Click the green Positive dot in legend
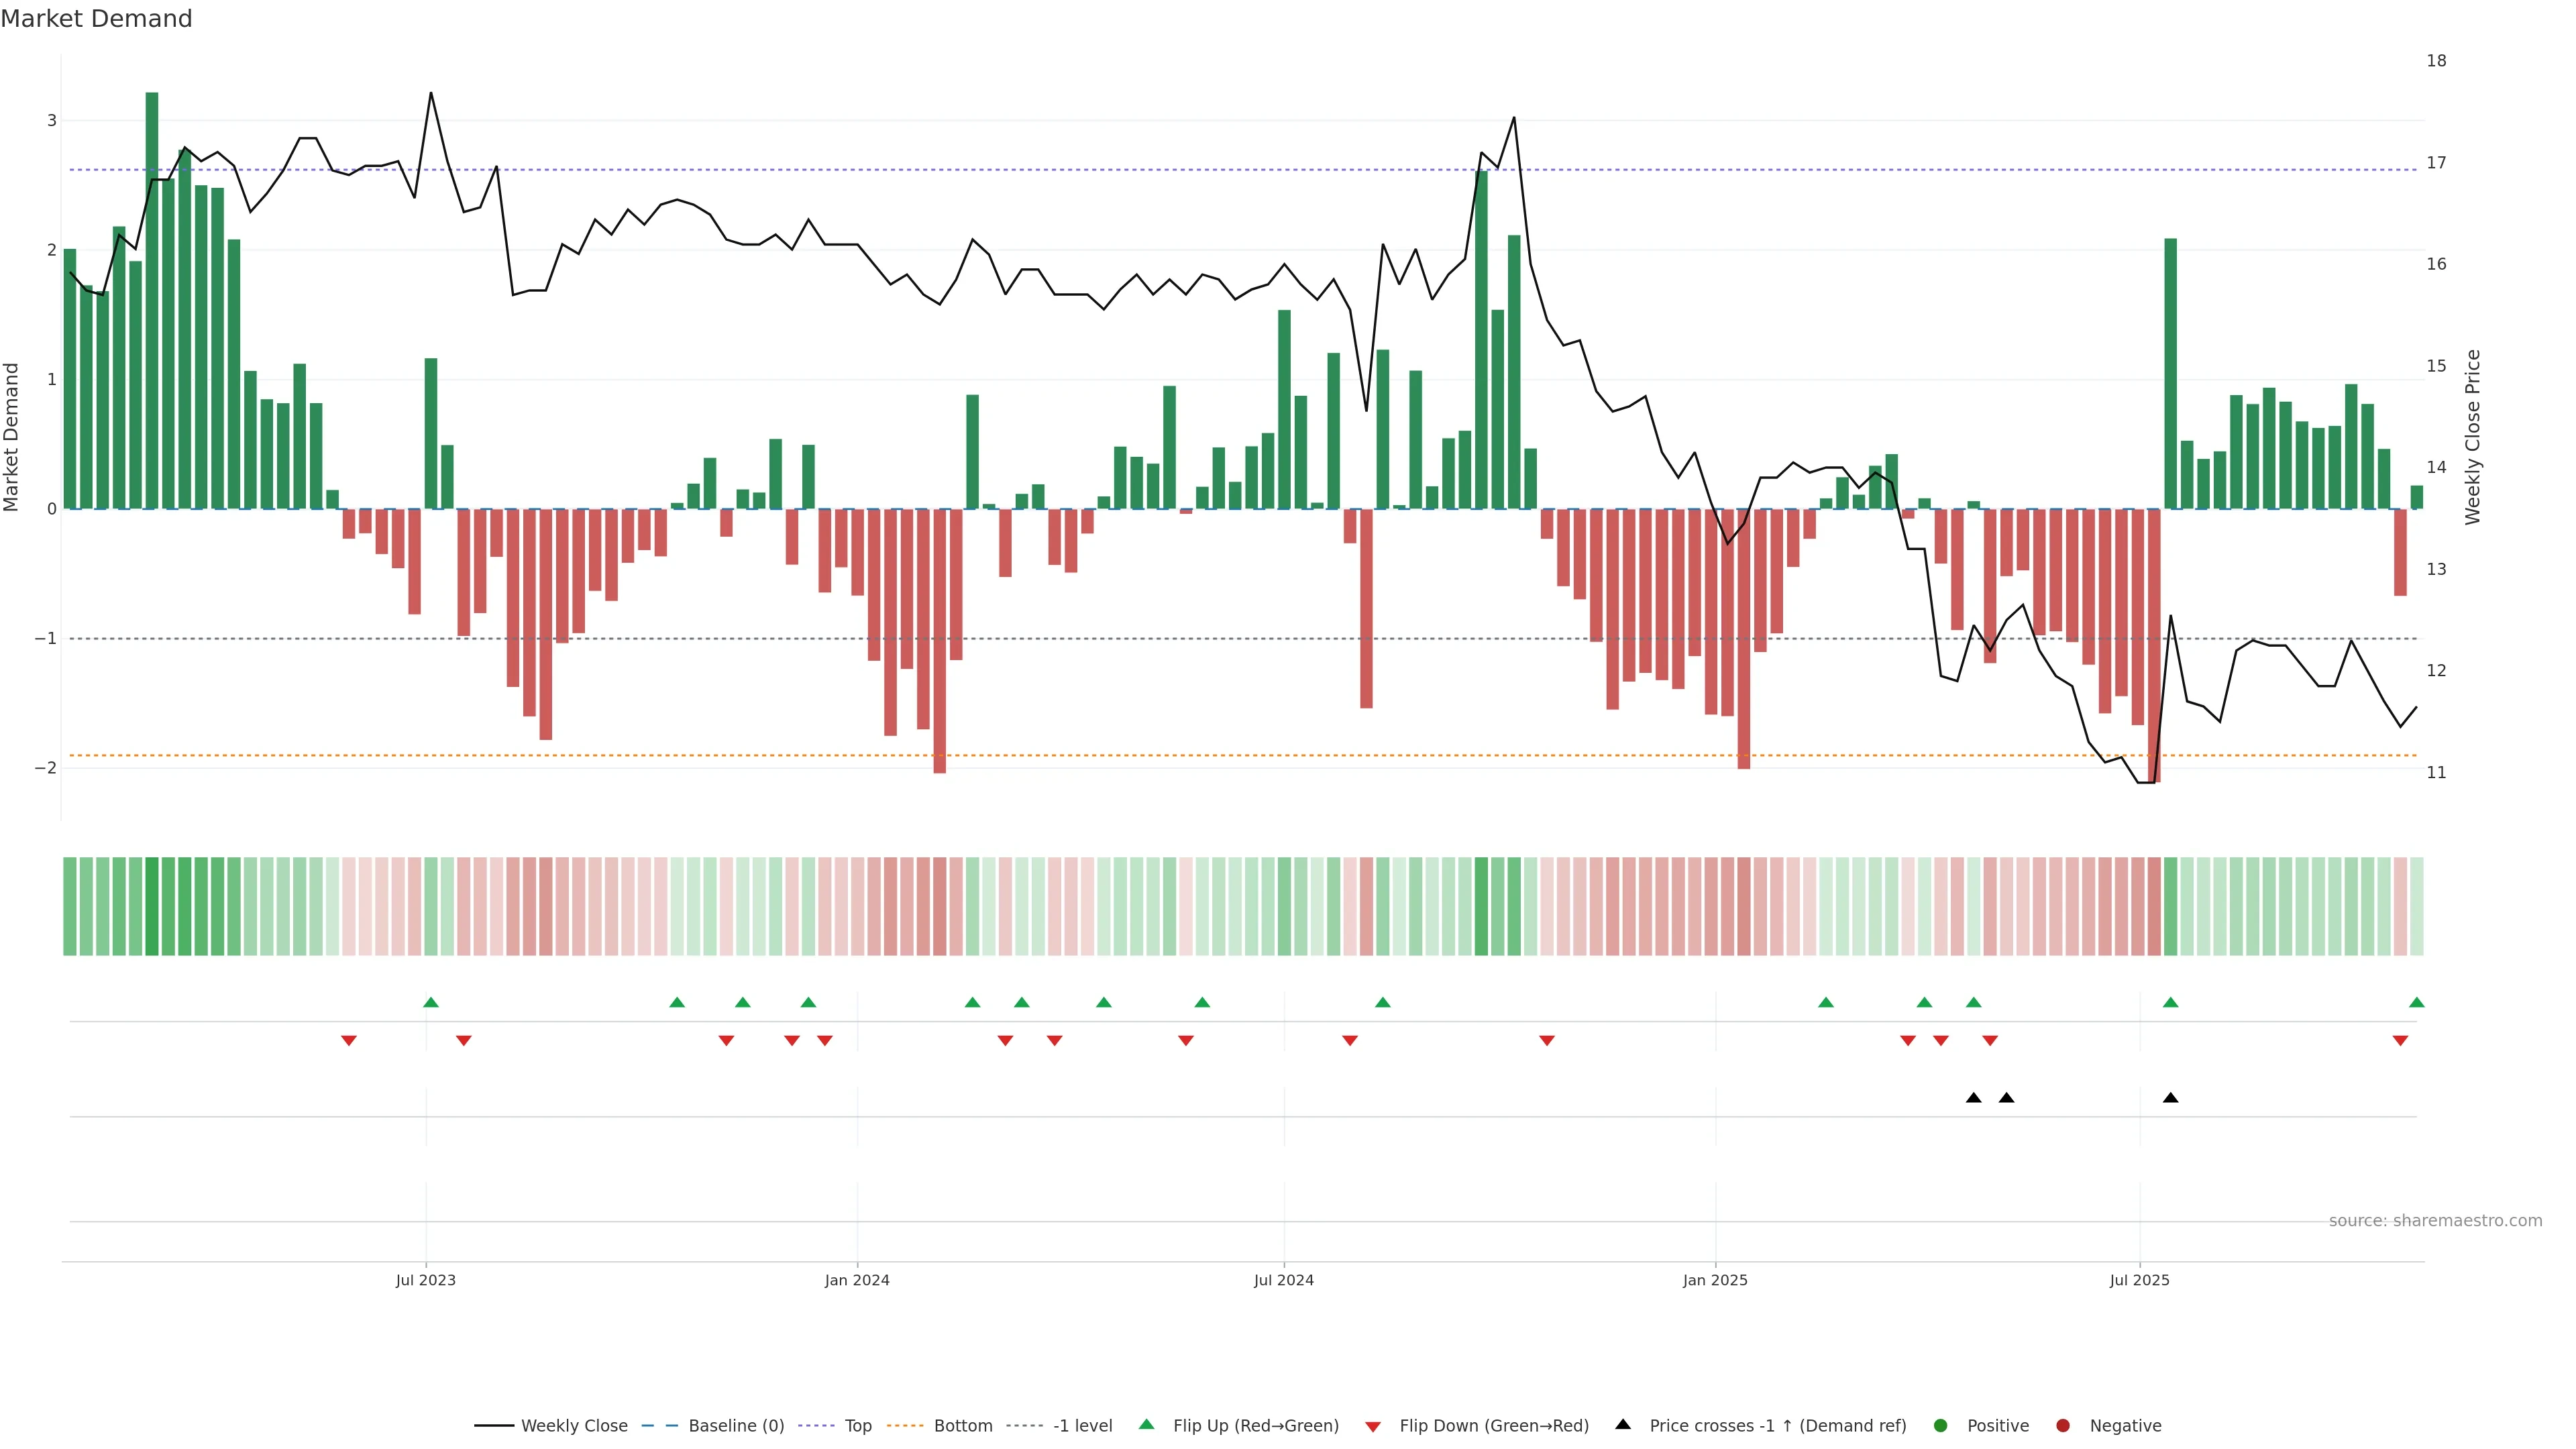Screen dimensions: 2576x1449 click(1941, 1425)
